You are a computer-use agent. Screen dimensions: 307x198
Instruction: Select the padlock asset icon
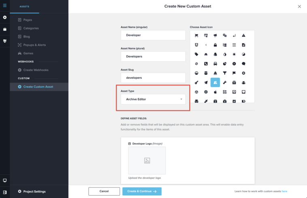click(215, 45)
